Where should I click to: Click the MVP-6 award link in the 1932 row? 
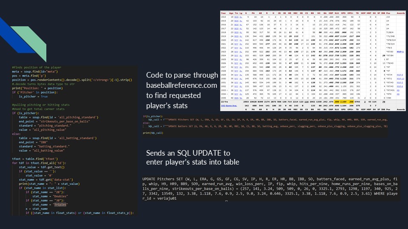pos(399,87)
